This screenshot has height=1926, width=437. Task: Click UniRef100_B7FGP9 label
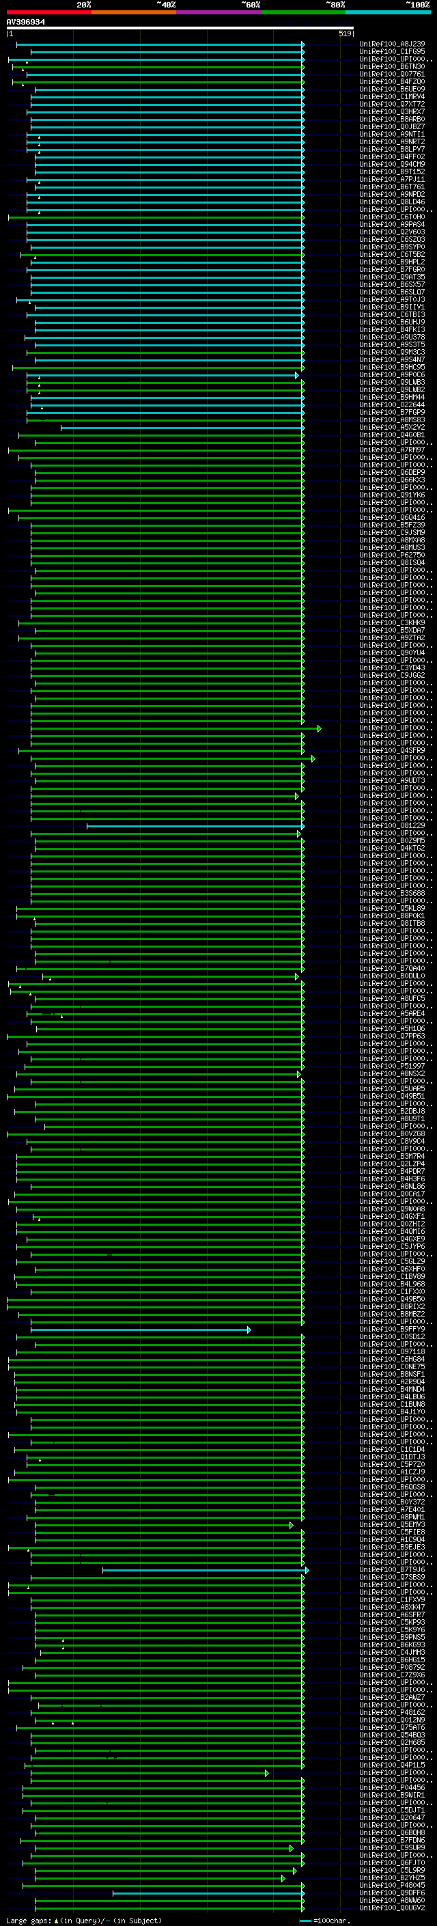(392, 413)
